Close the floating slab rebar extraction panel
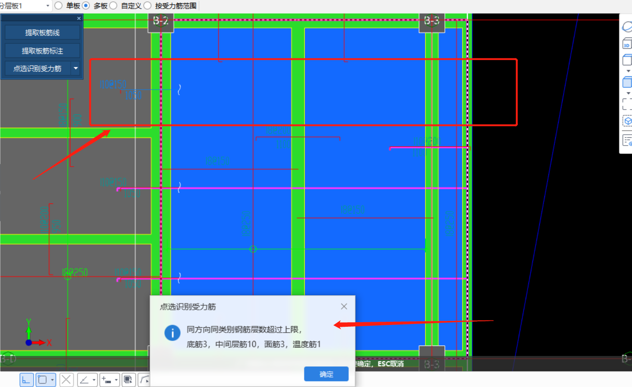 tap(79, 18)
